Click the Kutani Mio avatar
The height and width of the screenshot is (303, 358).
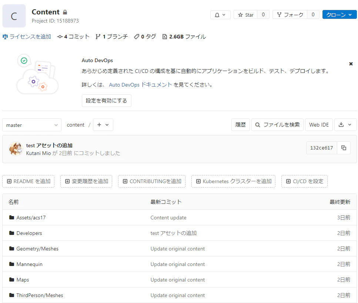tap(16, 149)
